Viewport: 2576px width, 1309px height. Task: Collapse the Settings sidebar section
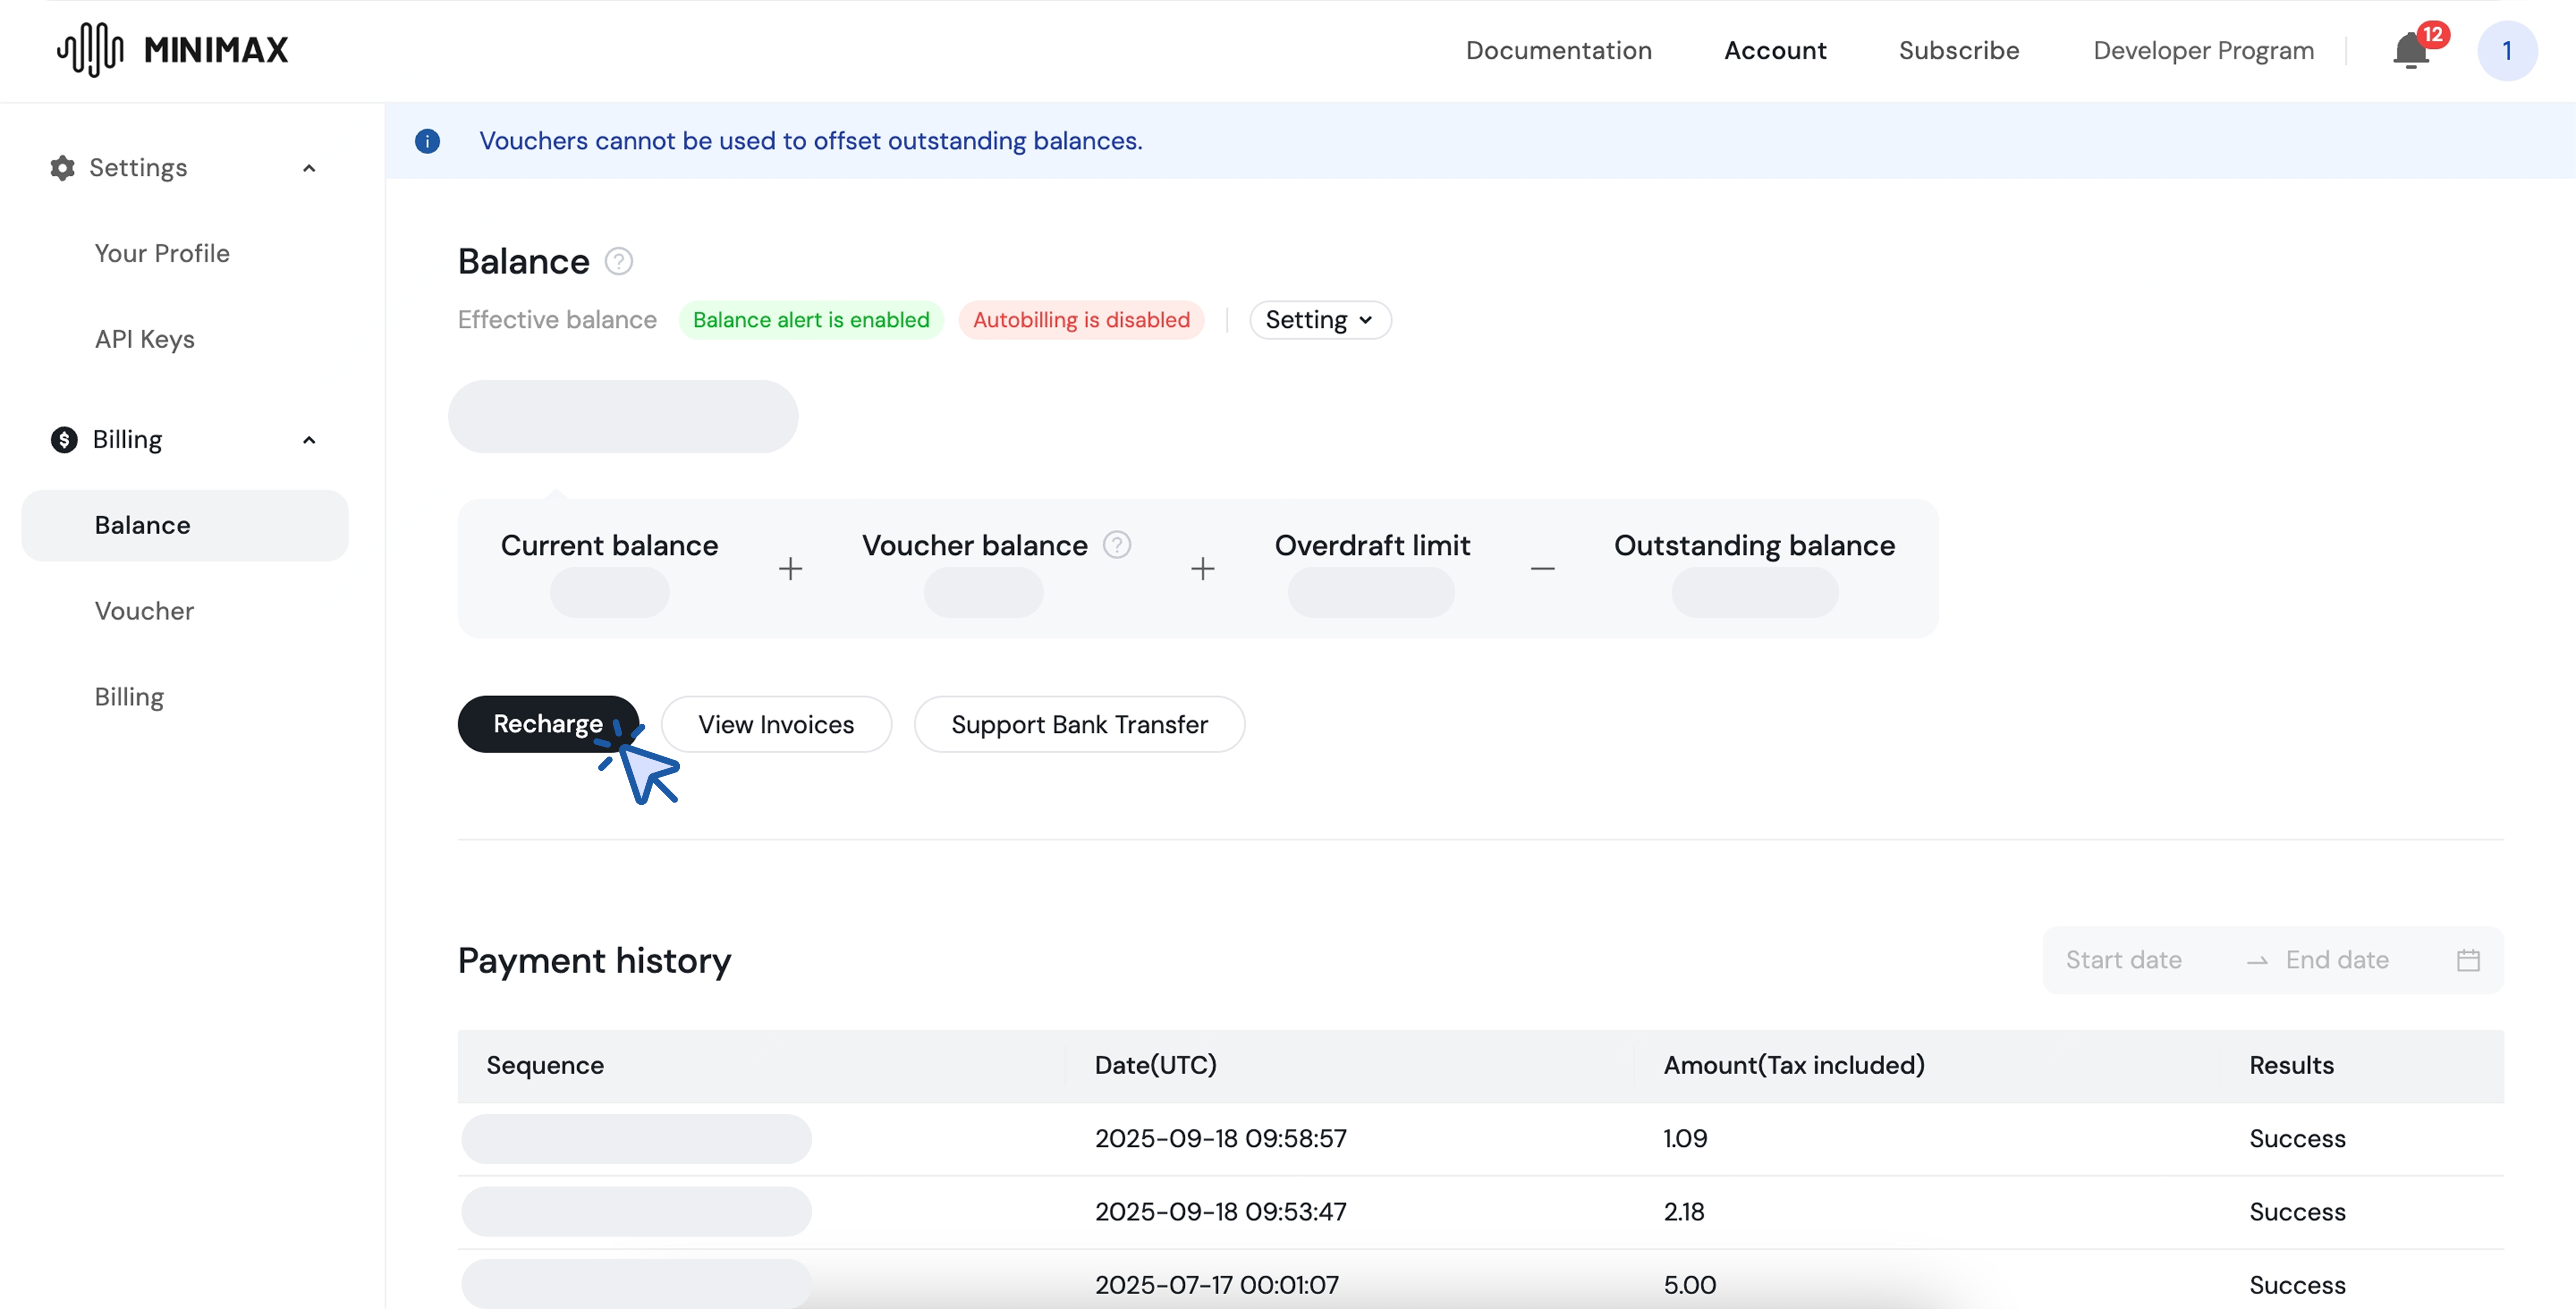tap(309, 168)
